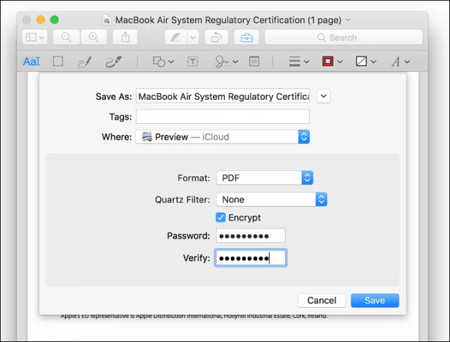Open the Signature tool menu
The width and height of the screenshot is (450, 342).
[x=226, y=61]
